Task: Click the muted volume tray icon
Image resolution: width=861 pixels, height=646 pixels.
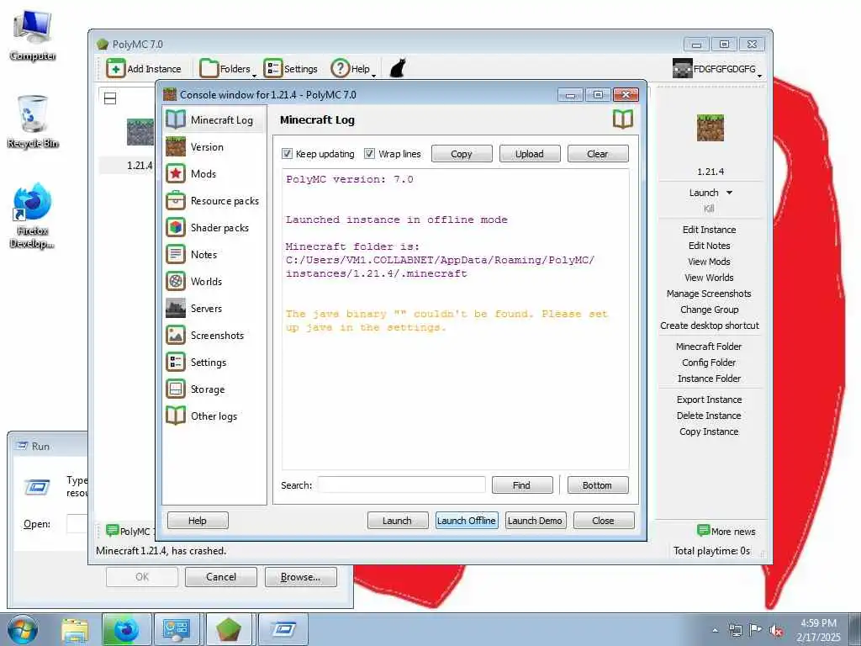Action: point(775,630)
